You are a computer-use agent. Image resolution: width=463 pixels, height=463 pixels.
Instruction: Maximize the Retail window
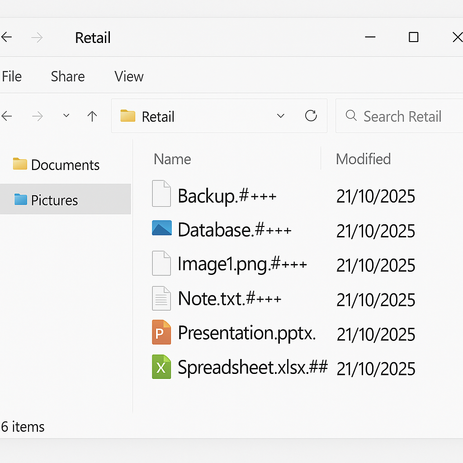(413, 38)
